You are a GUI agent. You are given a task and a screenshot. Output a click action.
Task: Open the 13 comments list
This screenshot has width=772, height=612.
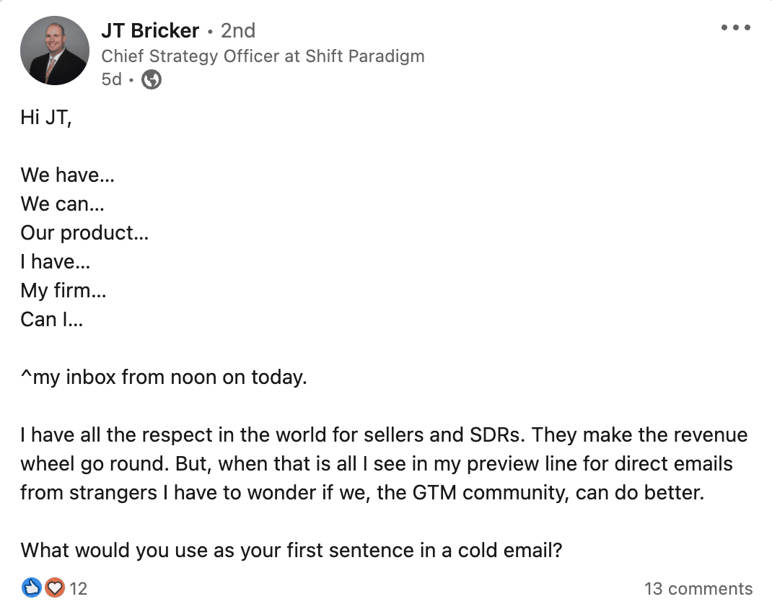coord(698,588)
